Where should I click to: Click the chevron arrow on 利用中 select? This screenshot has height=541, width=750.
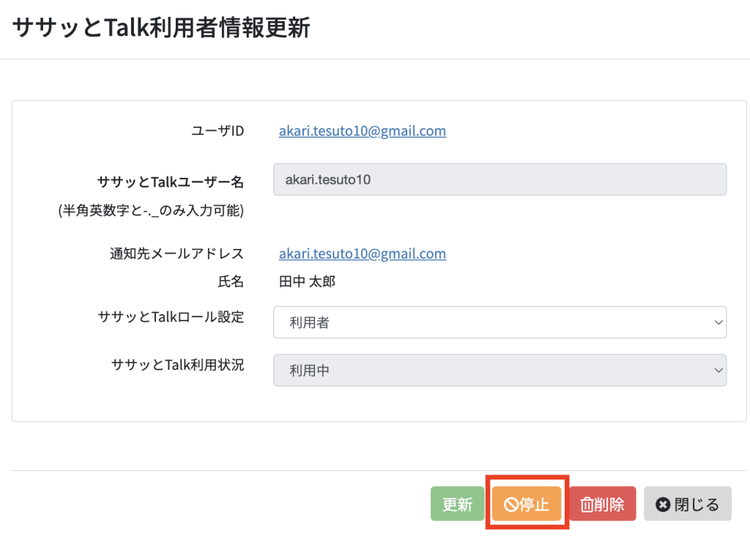click(718, 370)
